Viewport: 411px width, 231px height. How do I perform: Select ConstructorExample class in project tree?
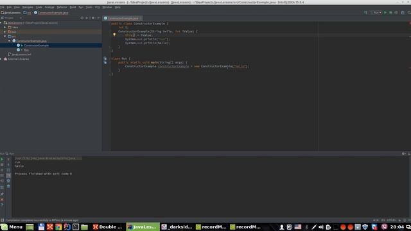point(36,46)
